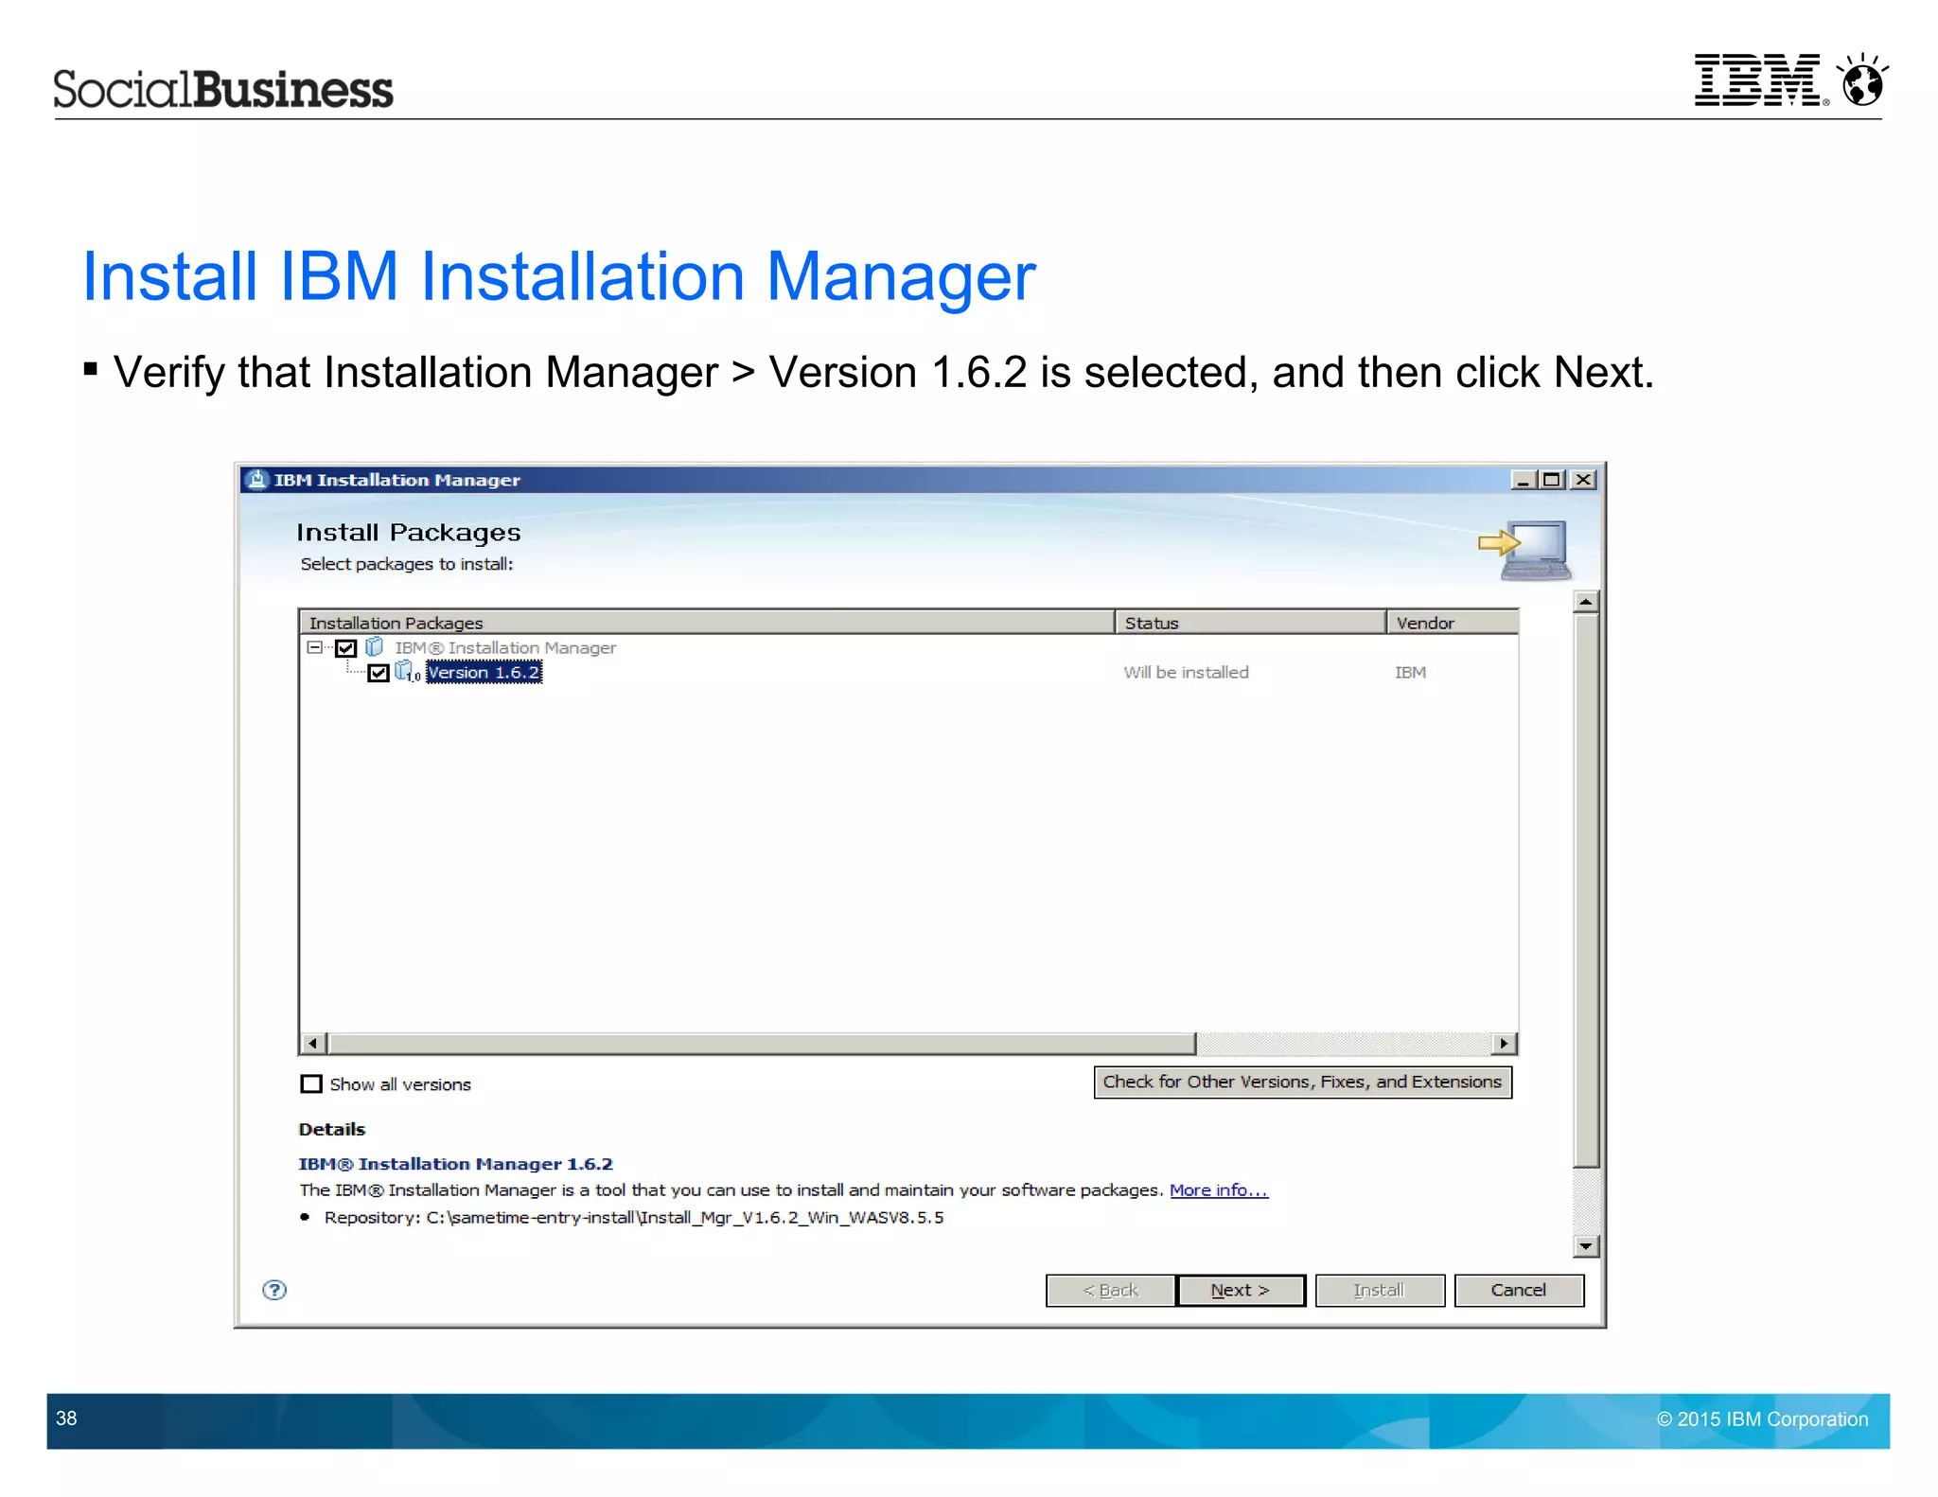Click the Cancel button
The height and width of the screenshot is (1497, 1938).
tap(1519, 1290)
